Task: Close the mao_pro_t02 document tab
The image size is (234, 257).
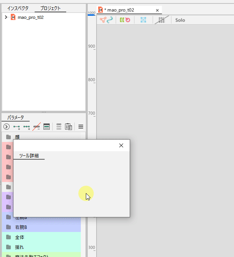Action: point(157,10)
